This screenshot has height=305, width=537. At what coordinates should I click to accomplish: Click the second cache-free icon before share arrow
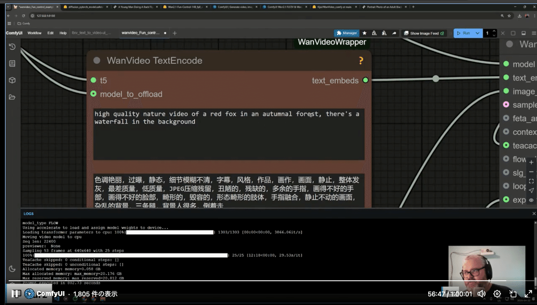pyautogui.click(x=384, y=33)
